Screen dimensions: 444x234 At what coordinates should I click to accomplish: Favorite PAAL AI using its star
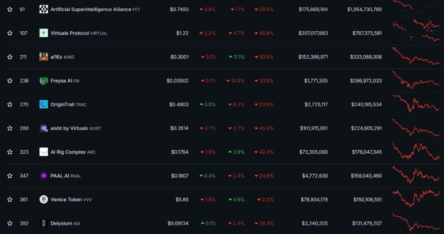coord(9,176)
